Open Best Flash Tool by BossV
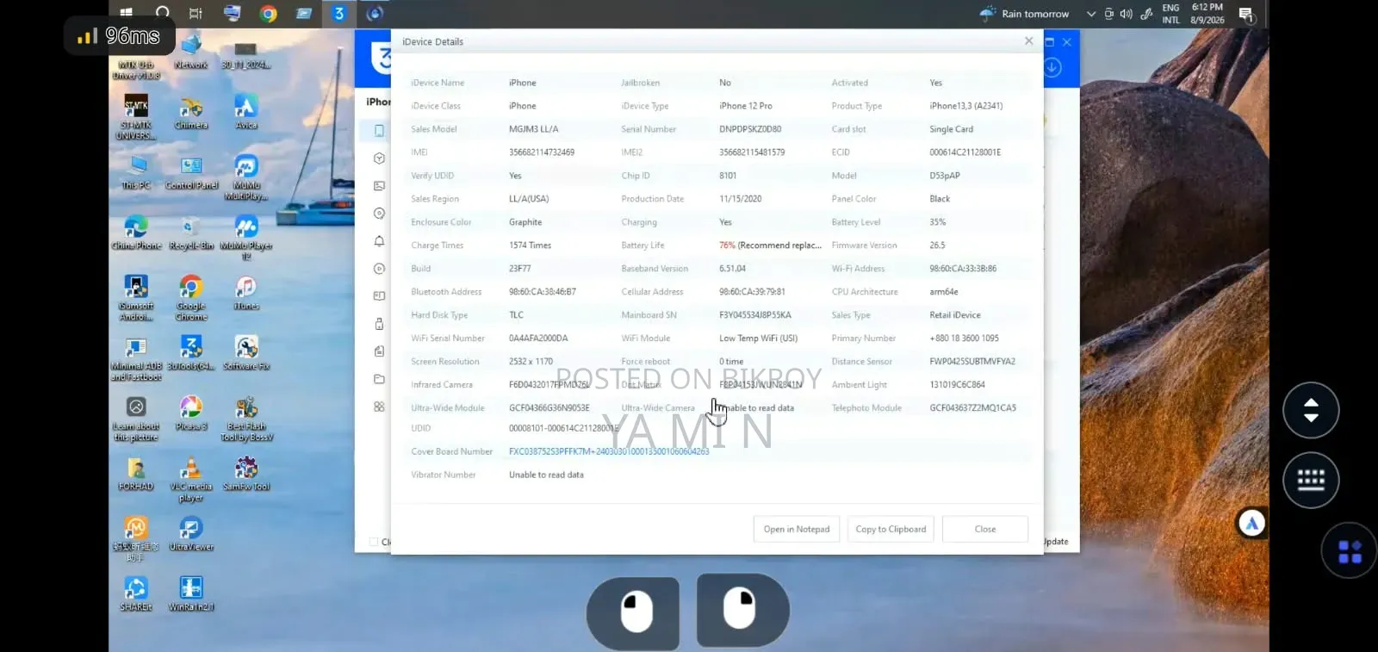1378x652 pixels. (x=246, y=419)
